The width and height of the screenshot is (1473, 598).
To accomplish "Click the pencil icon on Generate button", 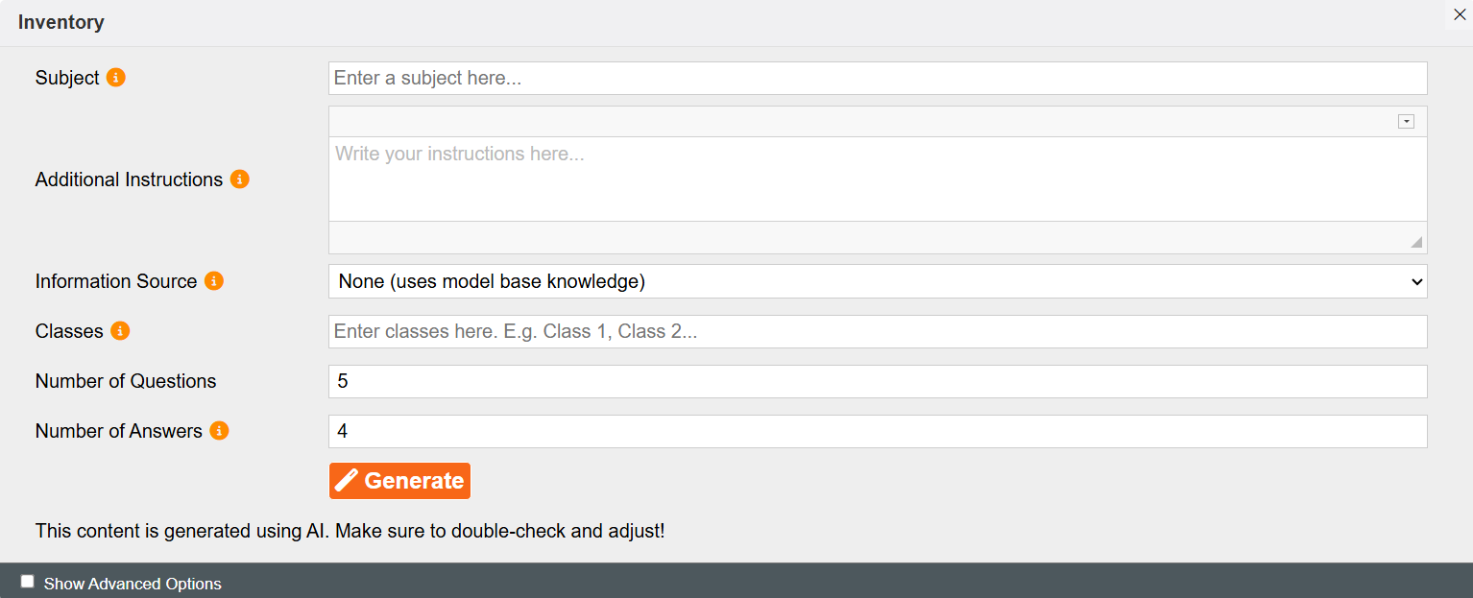I will pyautogui.click(x=347, y=481).
